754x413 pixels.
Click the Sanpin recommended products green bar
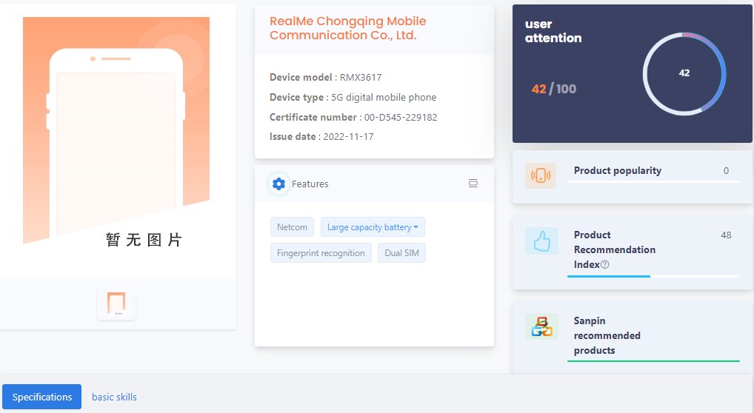[x=653, y=360]
